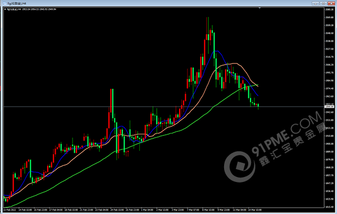The height and width of the screenshot is (214, 337).
Task: Click the 24 Feb 15:00 time axis label
Action: [117, 210]
